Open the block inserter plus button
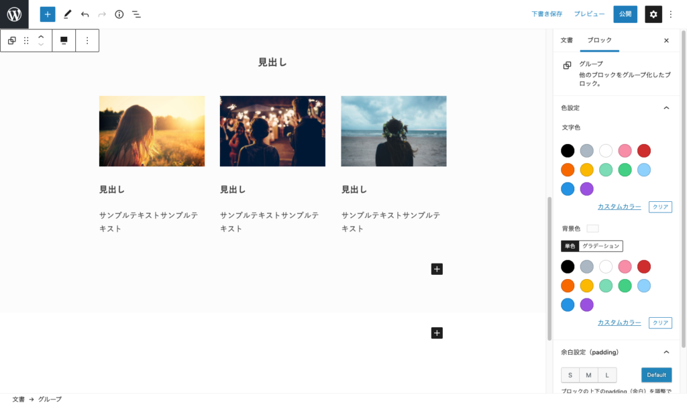 (x=48, y=14)
